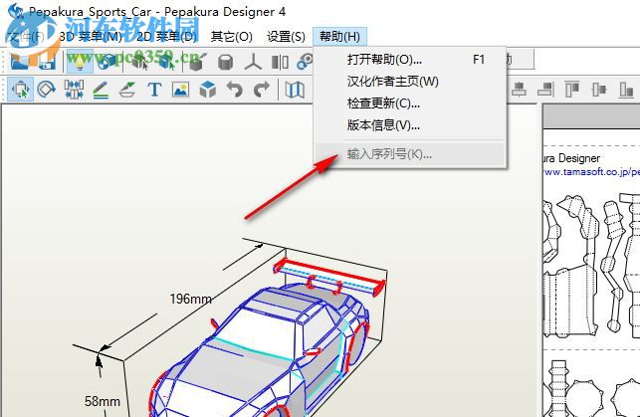Click the align right edges icon
The height and width of the screenshot is (417, 640).
[545, 89]
